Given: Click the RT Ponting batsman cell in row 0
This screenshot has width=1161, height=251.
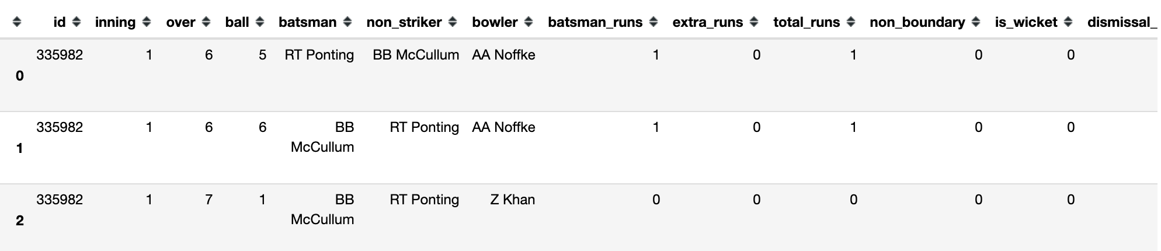Looking at the screenshot, I should click(x=319, y=55).
